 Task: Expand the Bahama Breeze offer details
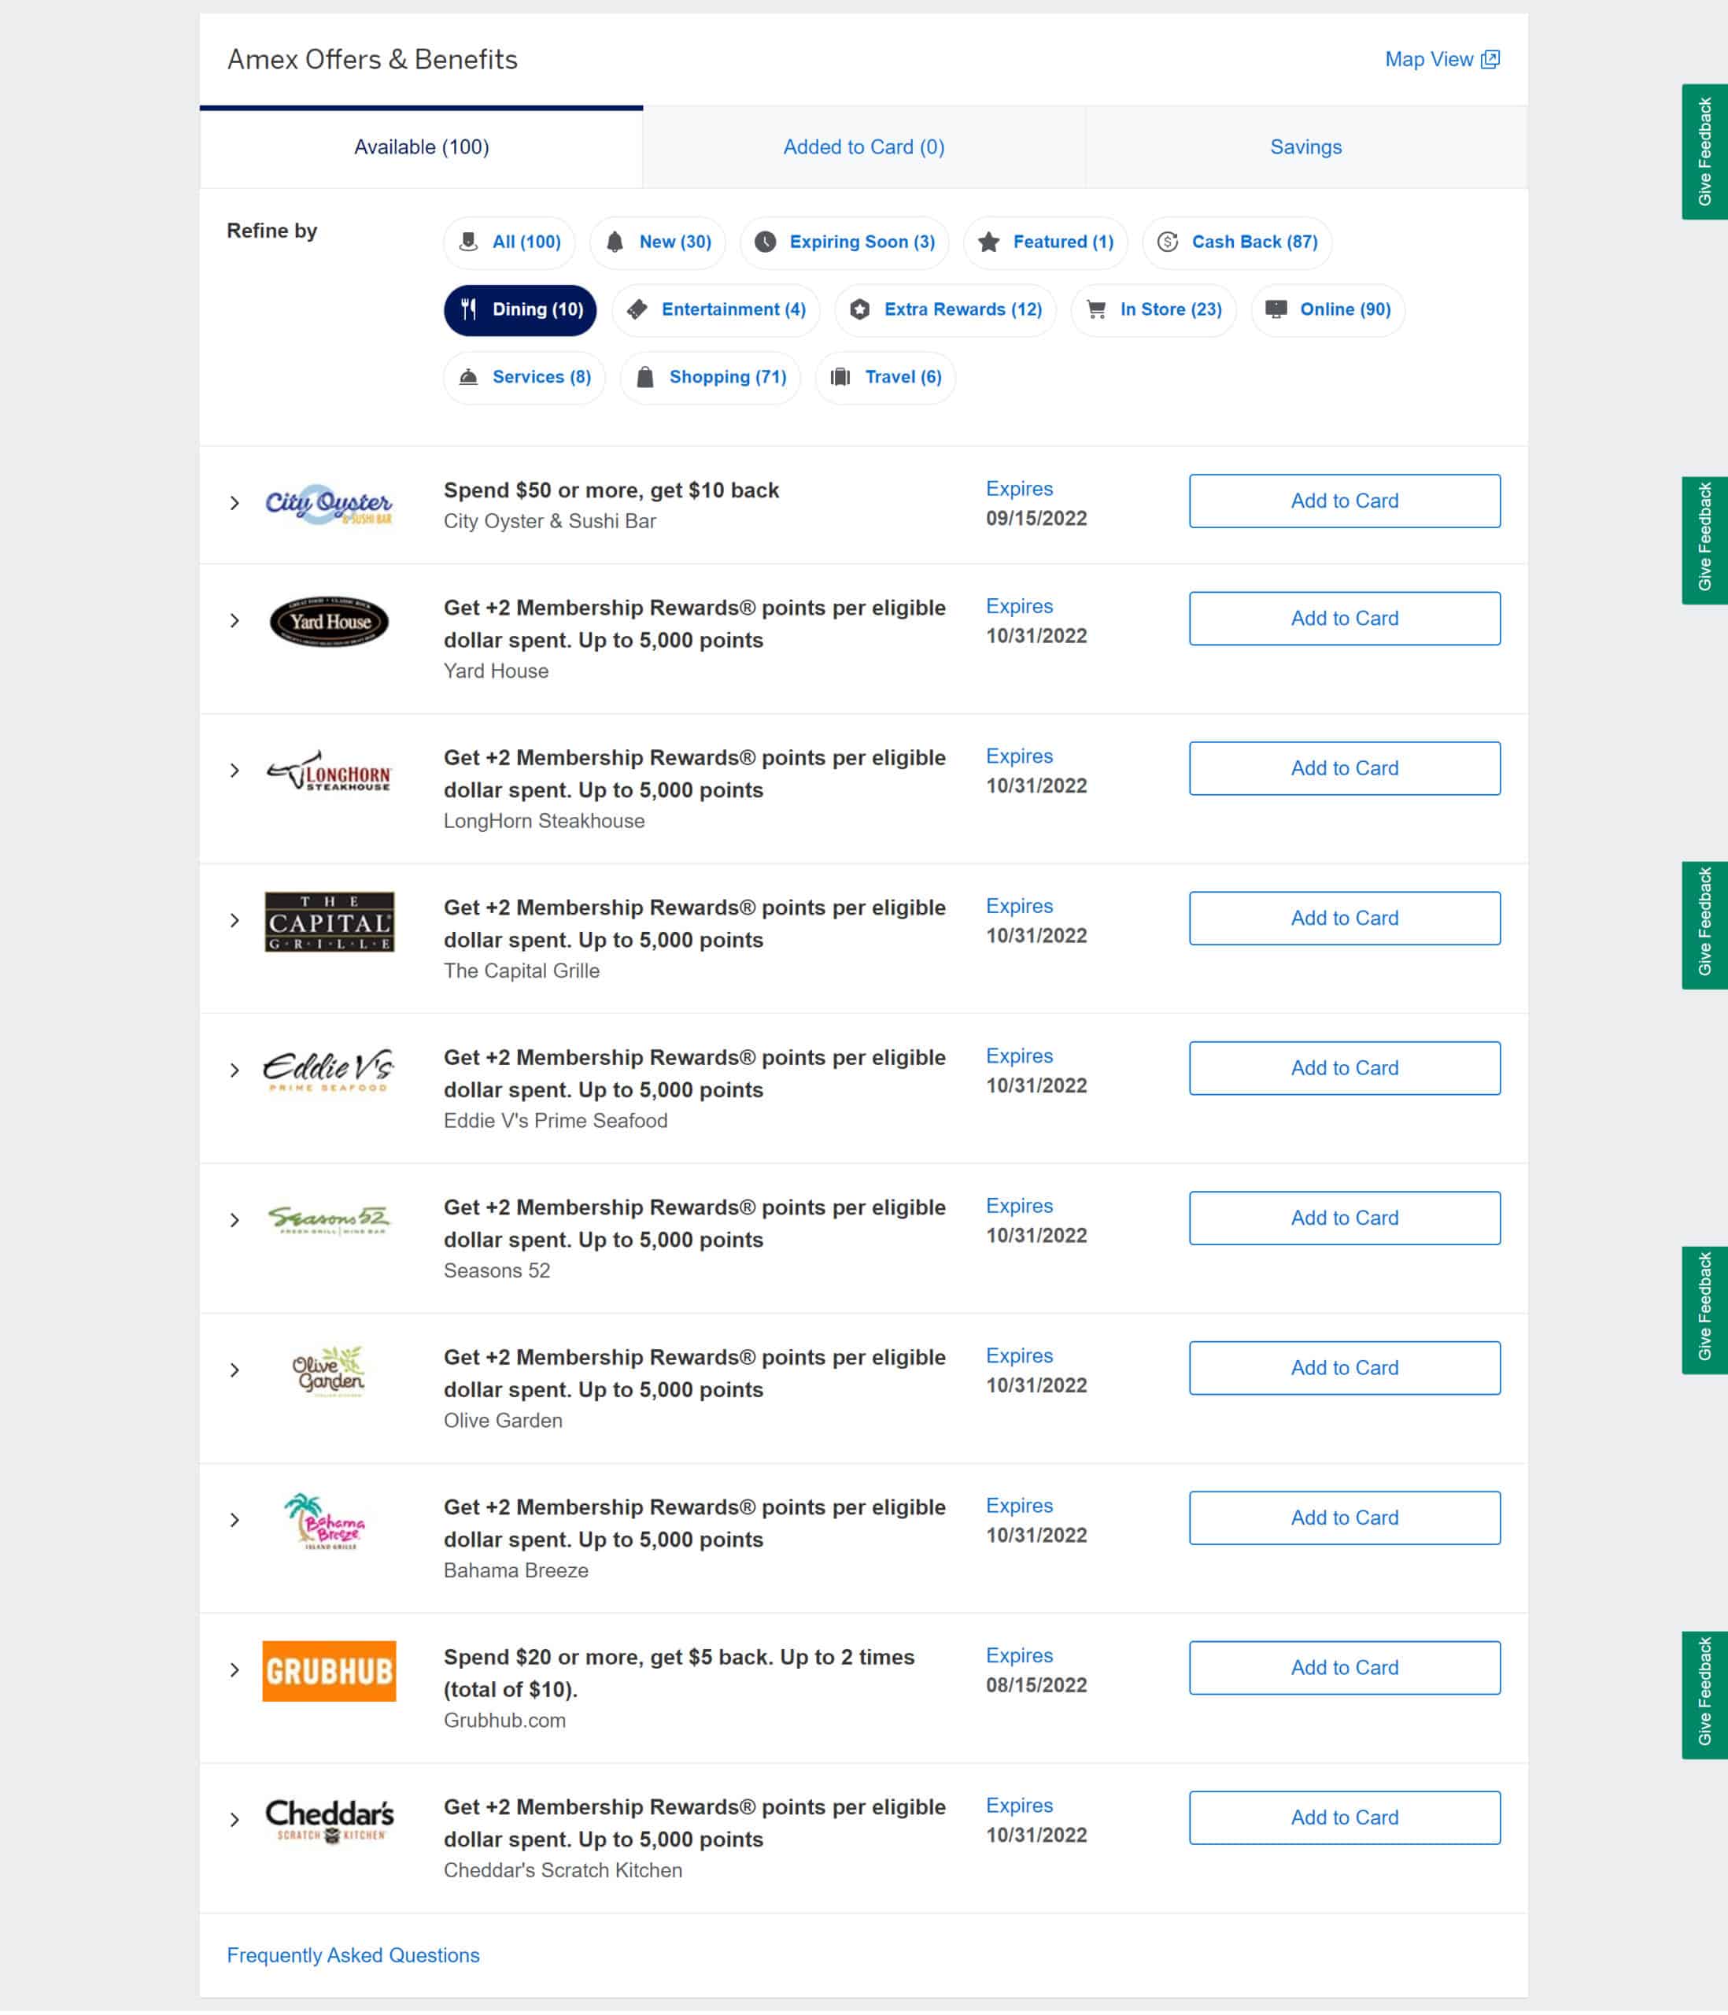(x=234, y=1520)
